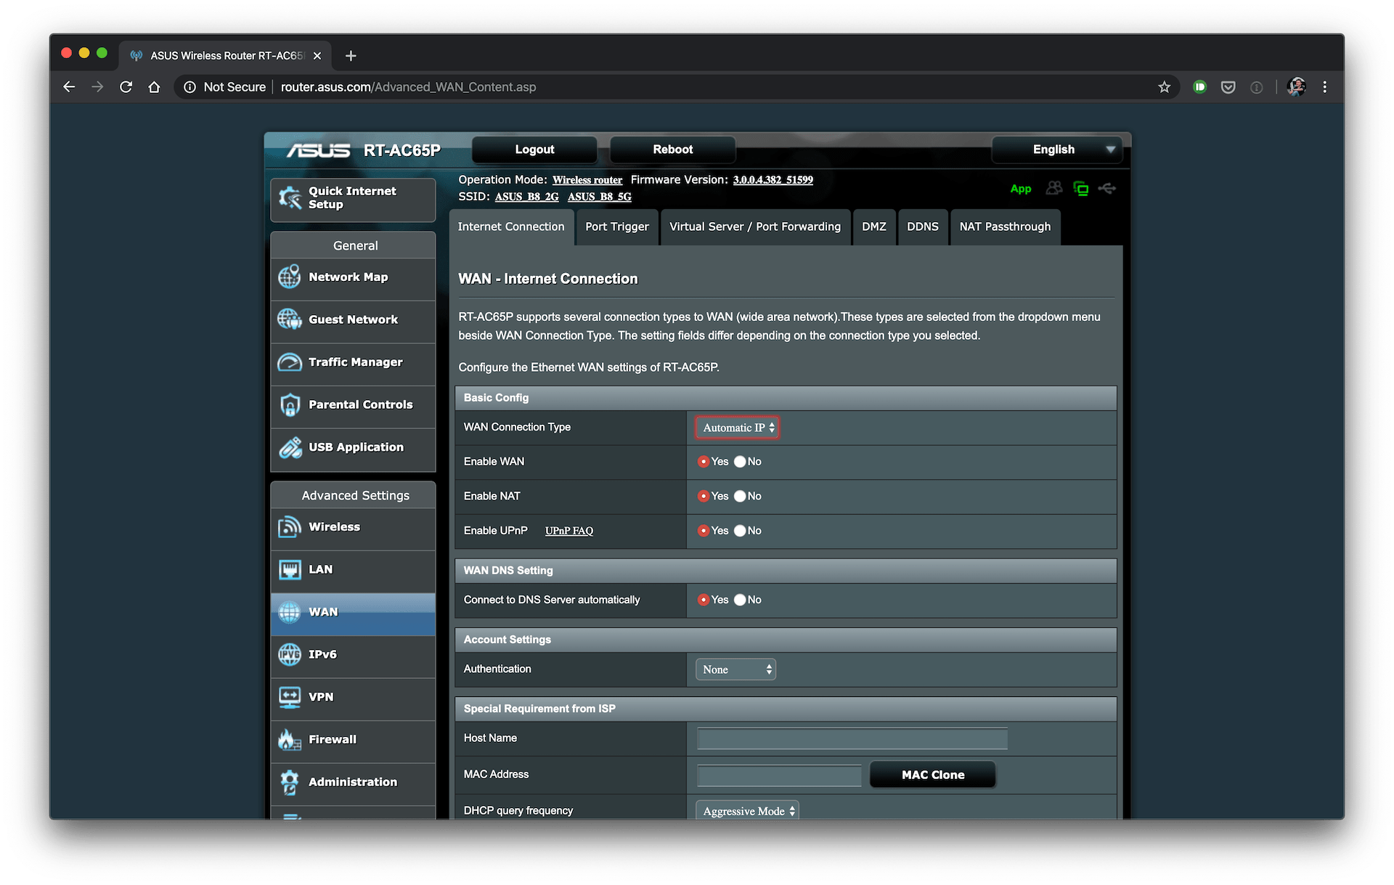1394x885 pixels.
Task: Select No for automatic DNS server
Action: point(740,600)
